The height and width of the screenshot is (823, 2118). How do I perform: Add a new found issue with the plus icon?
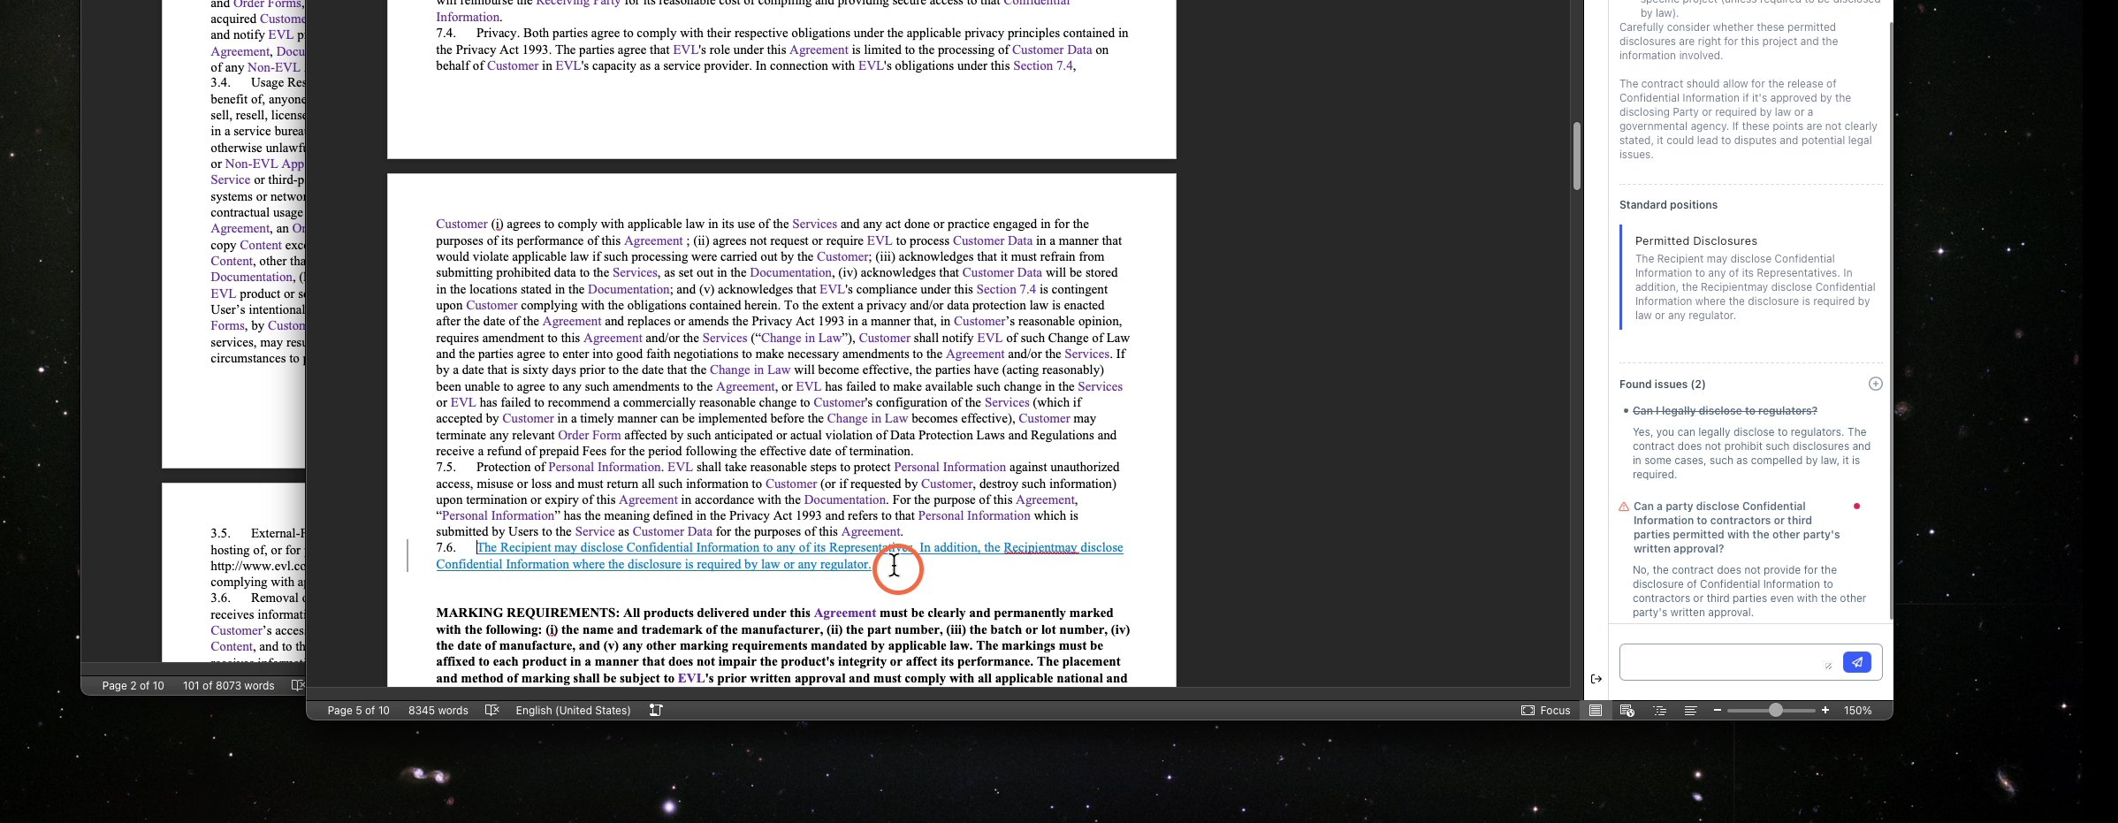click(1875, 384)
